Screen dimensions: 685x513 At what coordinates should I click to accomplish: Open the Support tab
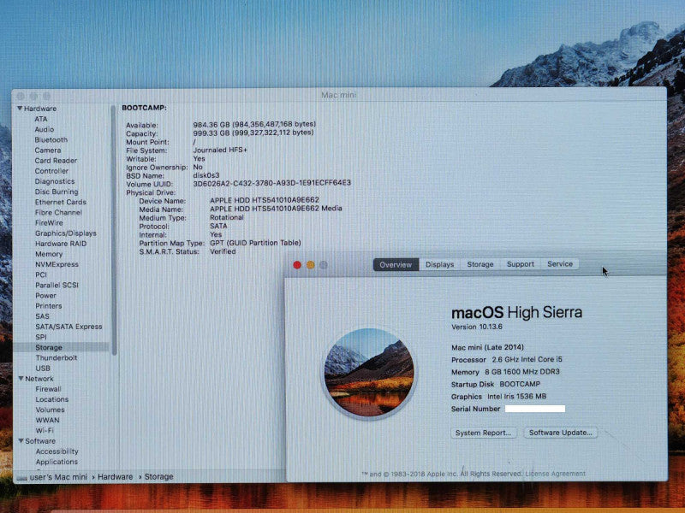[x=521, y=264]
